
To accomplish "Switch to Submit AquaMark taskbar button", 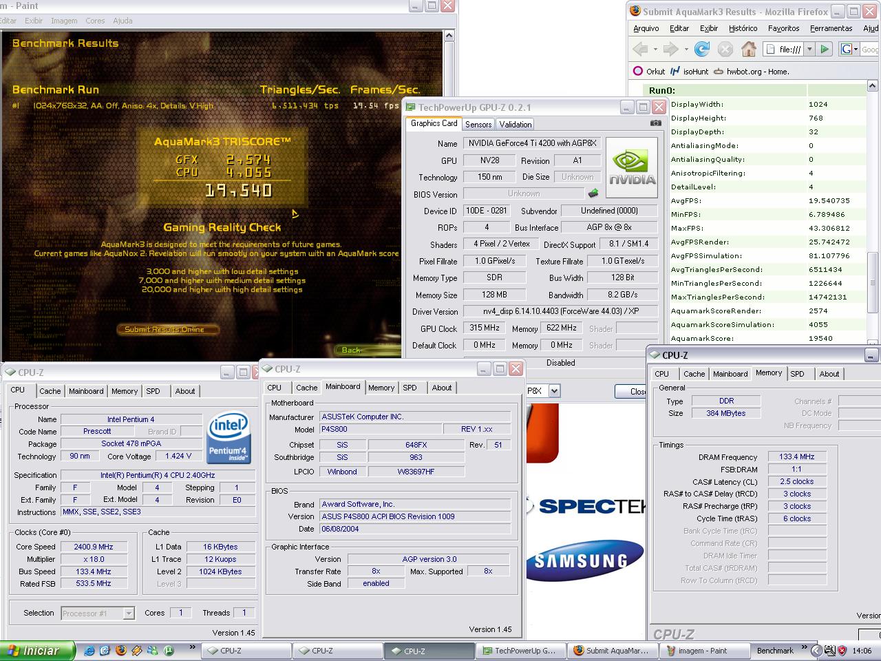I will click(x=612, y=651).
